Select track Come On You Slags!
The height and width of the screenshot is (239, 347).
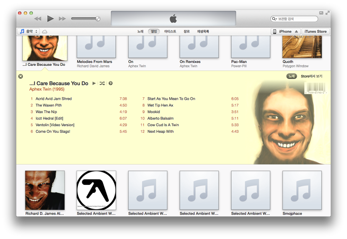[x=79, y=132]
